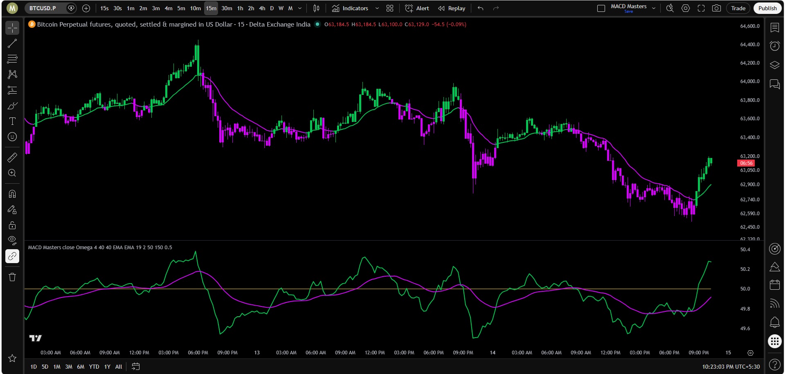Image resolution: width=785 pixels, height=374 pixels.
Task: Toggle lock all drawing tools
Action: (12, 225)
